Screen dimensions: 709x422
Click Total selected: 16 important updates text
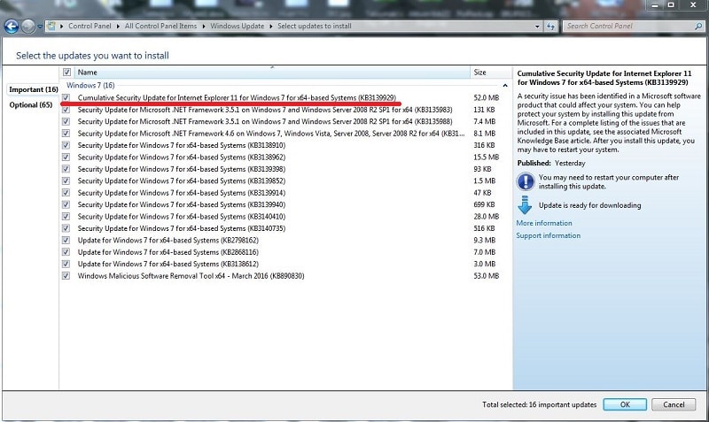[x=539, y=404]
